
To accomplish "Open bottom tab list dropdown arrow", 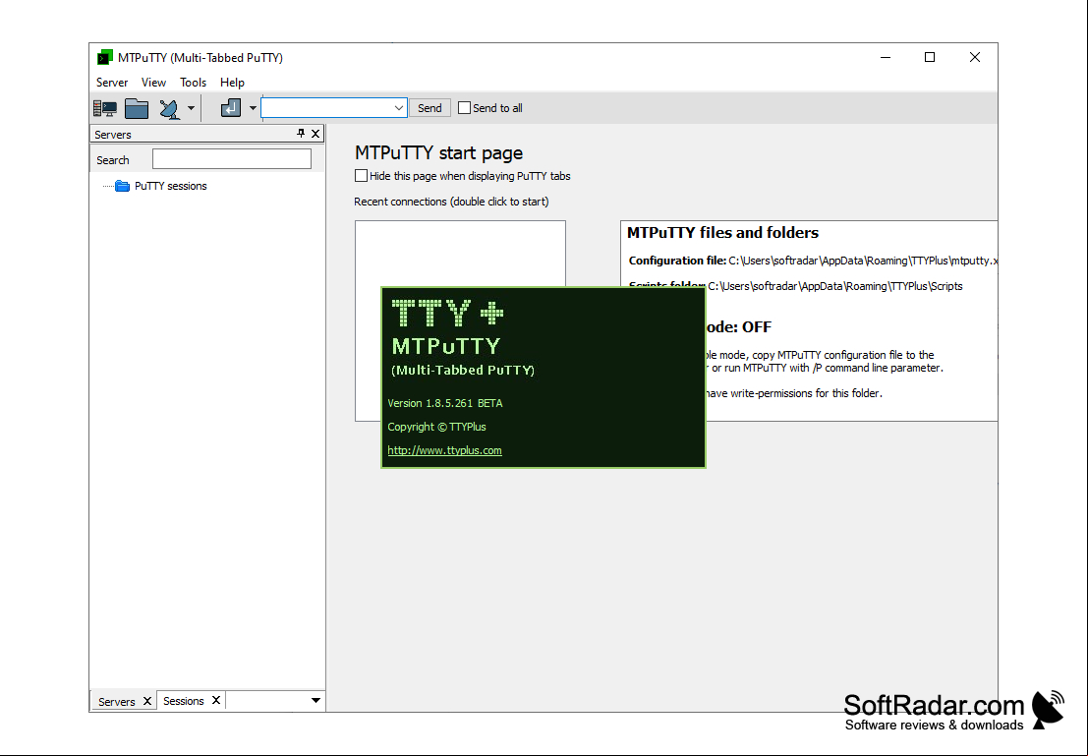I will point(315,701).
